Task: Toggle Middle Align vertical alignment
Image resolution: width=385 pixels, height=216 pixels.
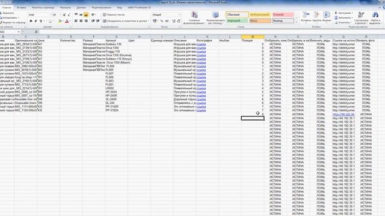Action: tap(81, 14)
